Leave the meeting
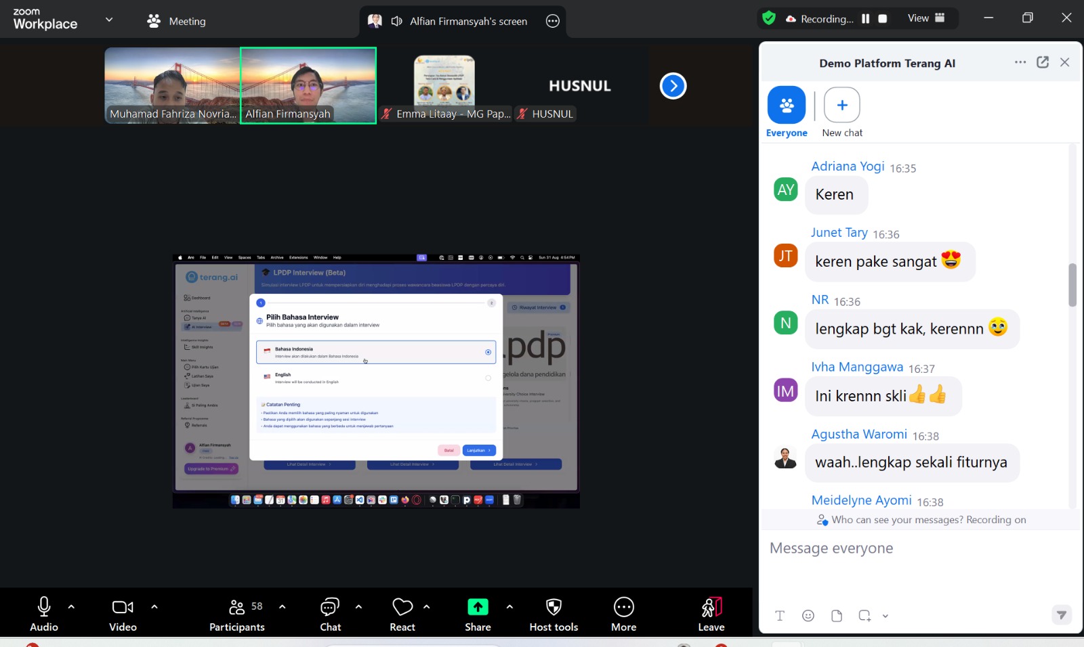 pos(711,614)
